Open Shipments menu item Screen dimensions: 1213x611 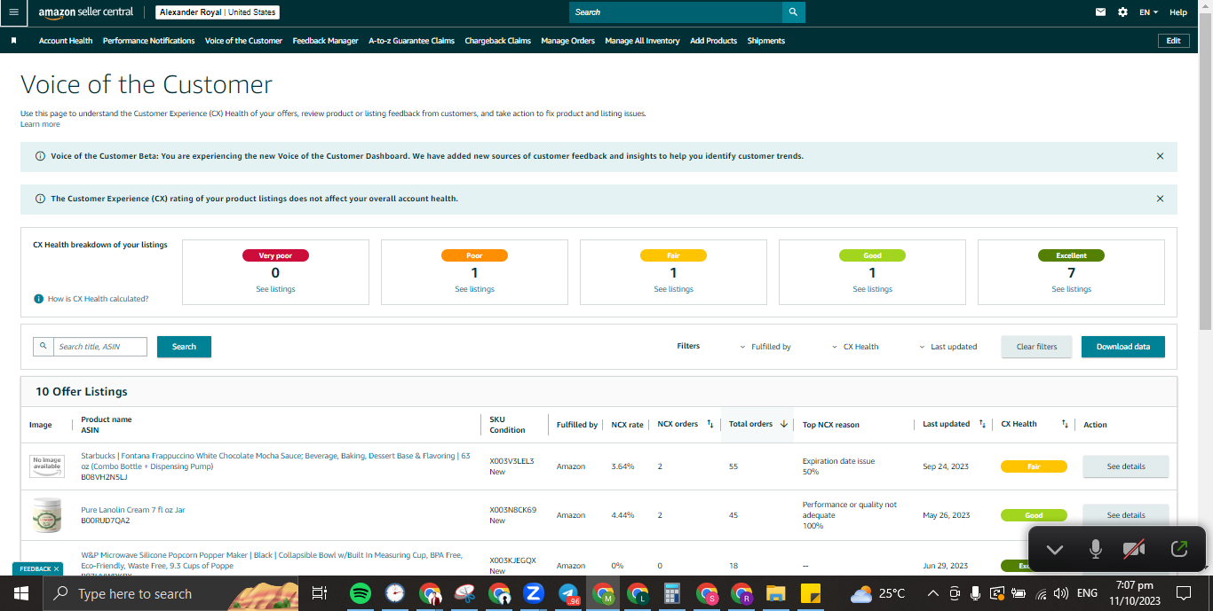(x=766, y=41)
